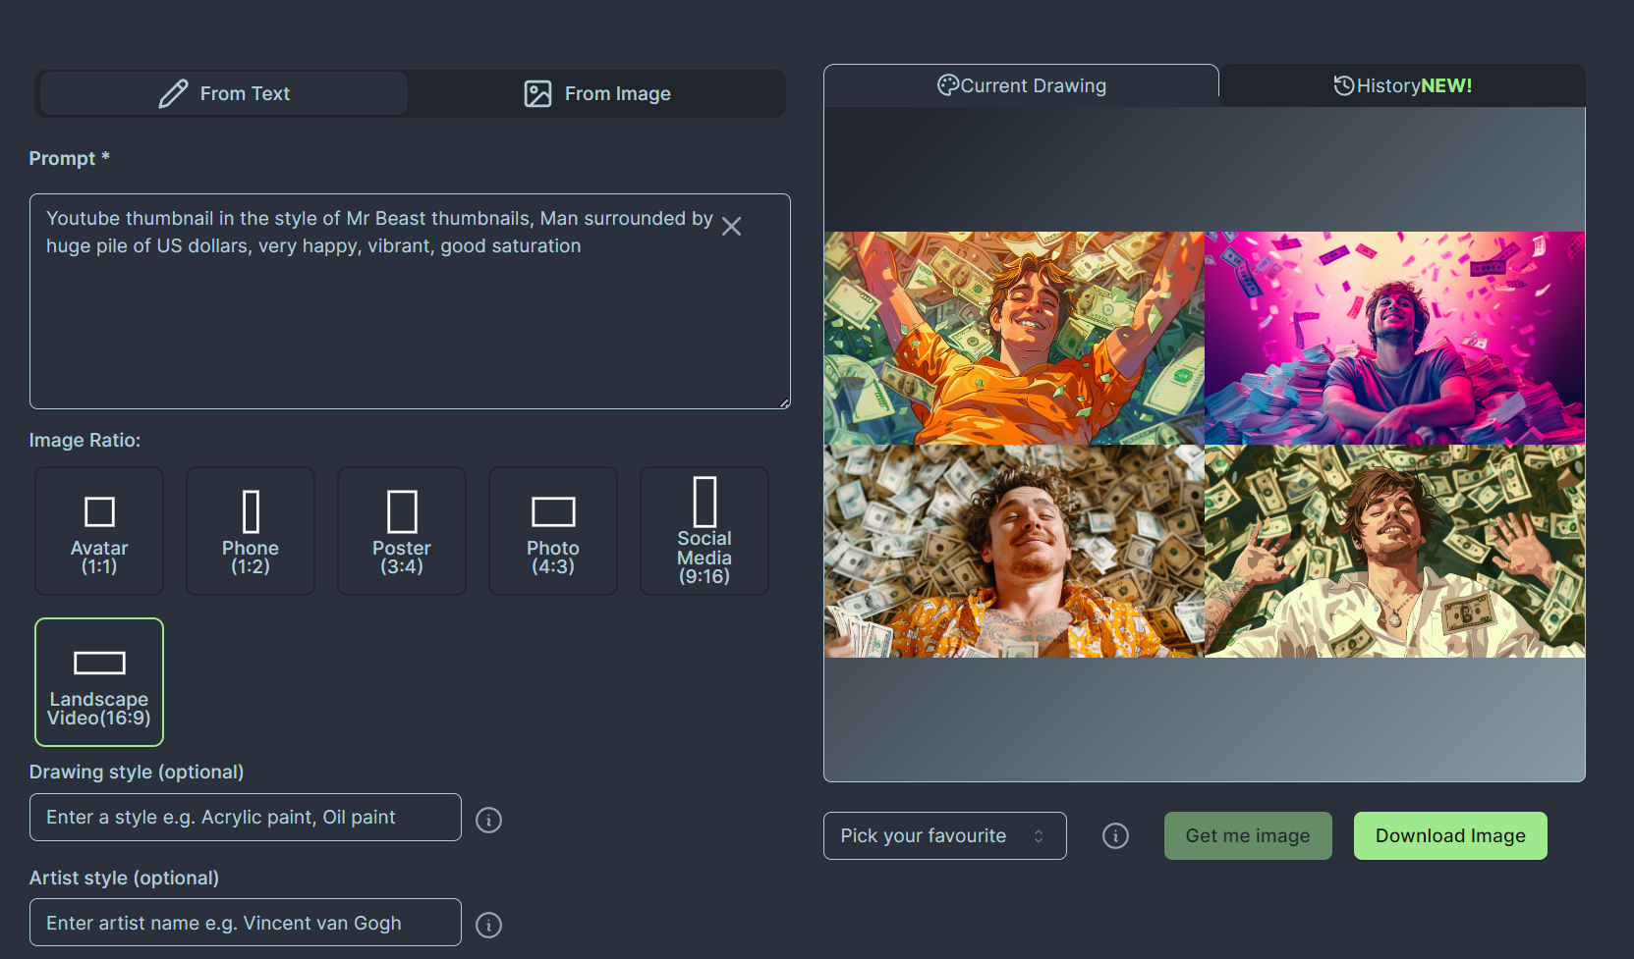Click the Drawing style input field
Image resolution: width=1634 pixels, height=959 pixels.
point(246,818)
